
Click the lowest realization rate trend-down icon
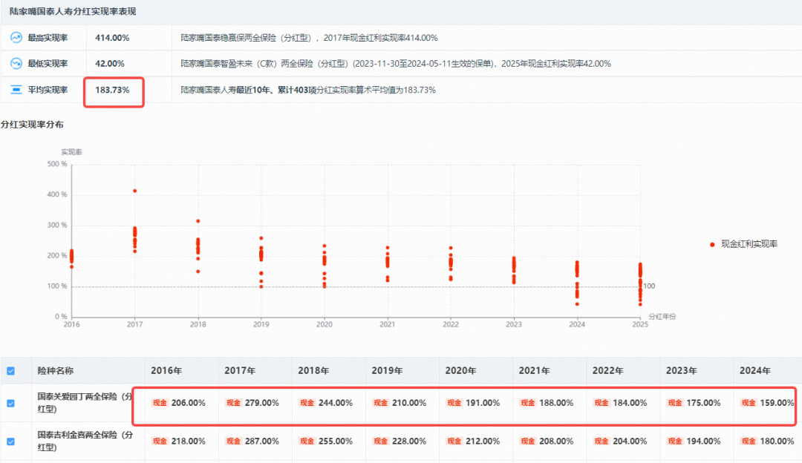(x=16, y=63)
